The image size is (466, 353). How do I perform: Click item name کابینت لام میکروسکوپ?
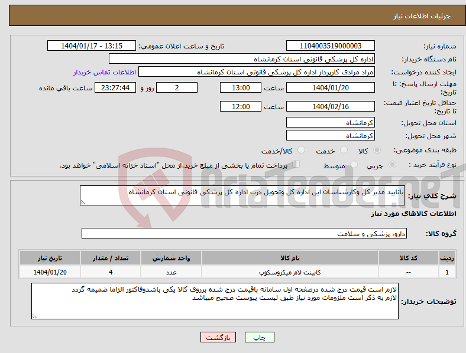coord(290,272)
